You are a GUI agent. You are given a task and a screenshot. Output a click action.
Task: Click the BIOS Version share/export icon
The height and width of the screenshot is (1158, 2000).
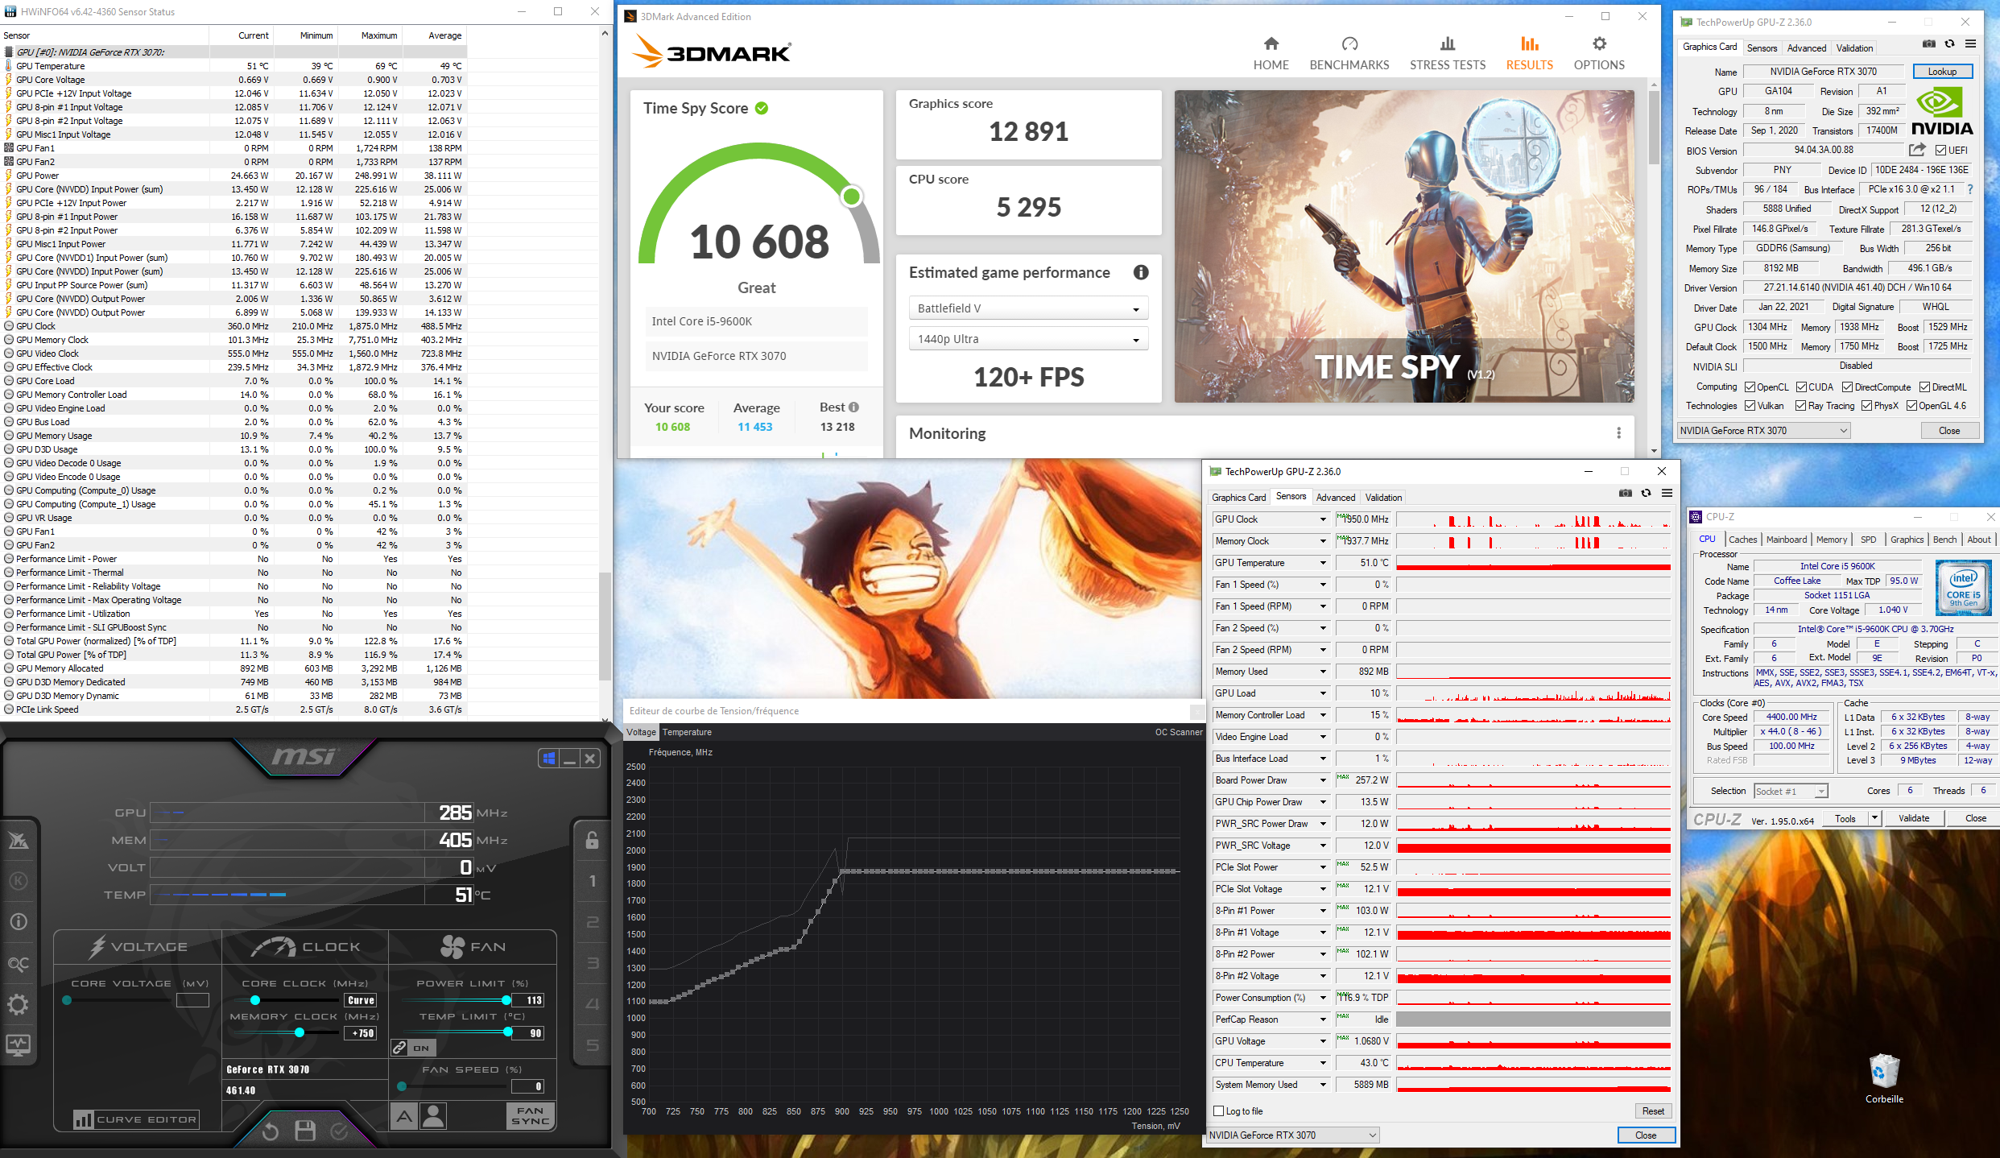point(1917,150)
